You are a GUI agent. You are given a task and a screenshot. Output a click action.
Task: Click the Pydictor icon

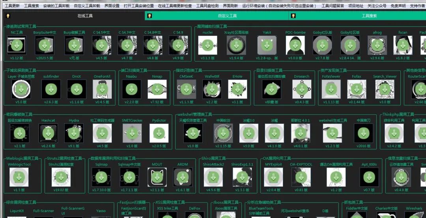[159, 133]
